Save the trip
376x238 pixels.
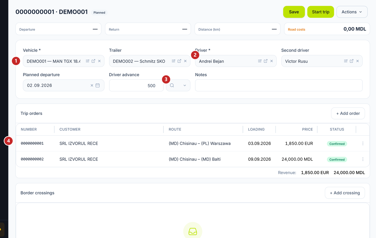[294, 12]
